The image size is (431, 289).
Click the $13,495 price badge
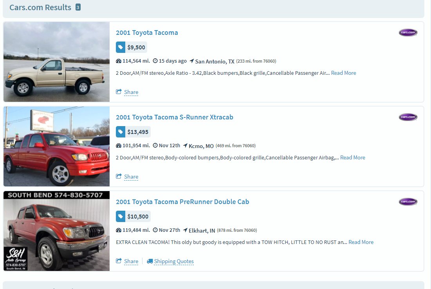click(133, 132)
